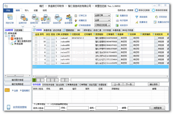This screenshot has width=173, height=114.
Task: Select the 顺丰速运 courier tab
Action: pos(88,30)
